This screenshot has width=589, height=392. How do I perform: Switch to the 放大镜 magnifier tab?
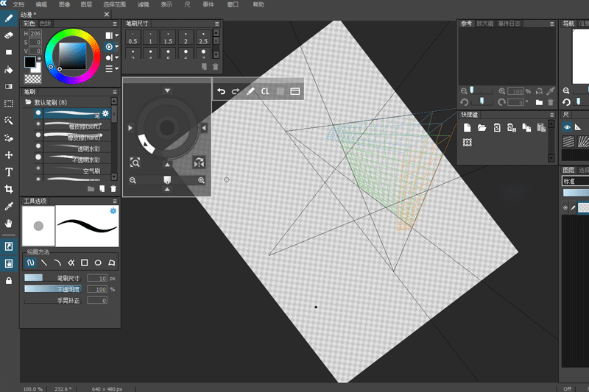[485, 24]
